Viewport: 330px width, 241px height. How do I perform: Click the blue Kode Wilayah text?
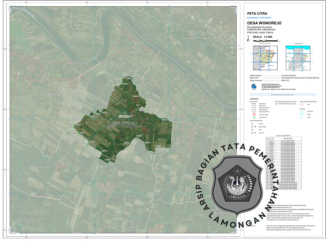coord(259,17)
